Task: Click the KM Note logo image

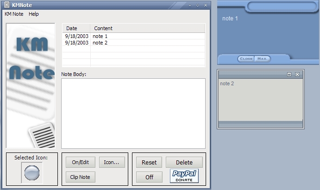Action: click(x=31, y=86)
